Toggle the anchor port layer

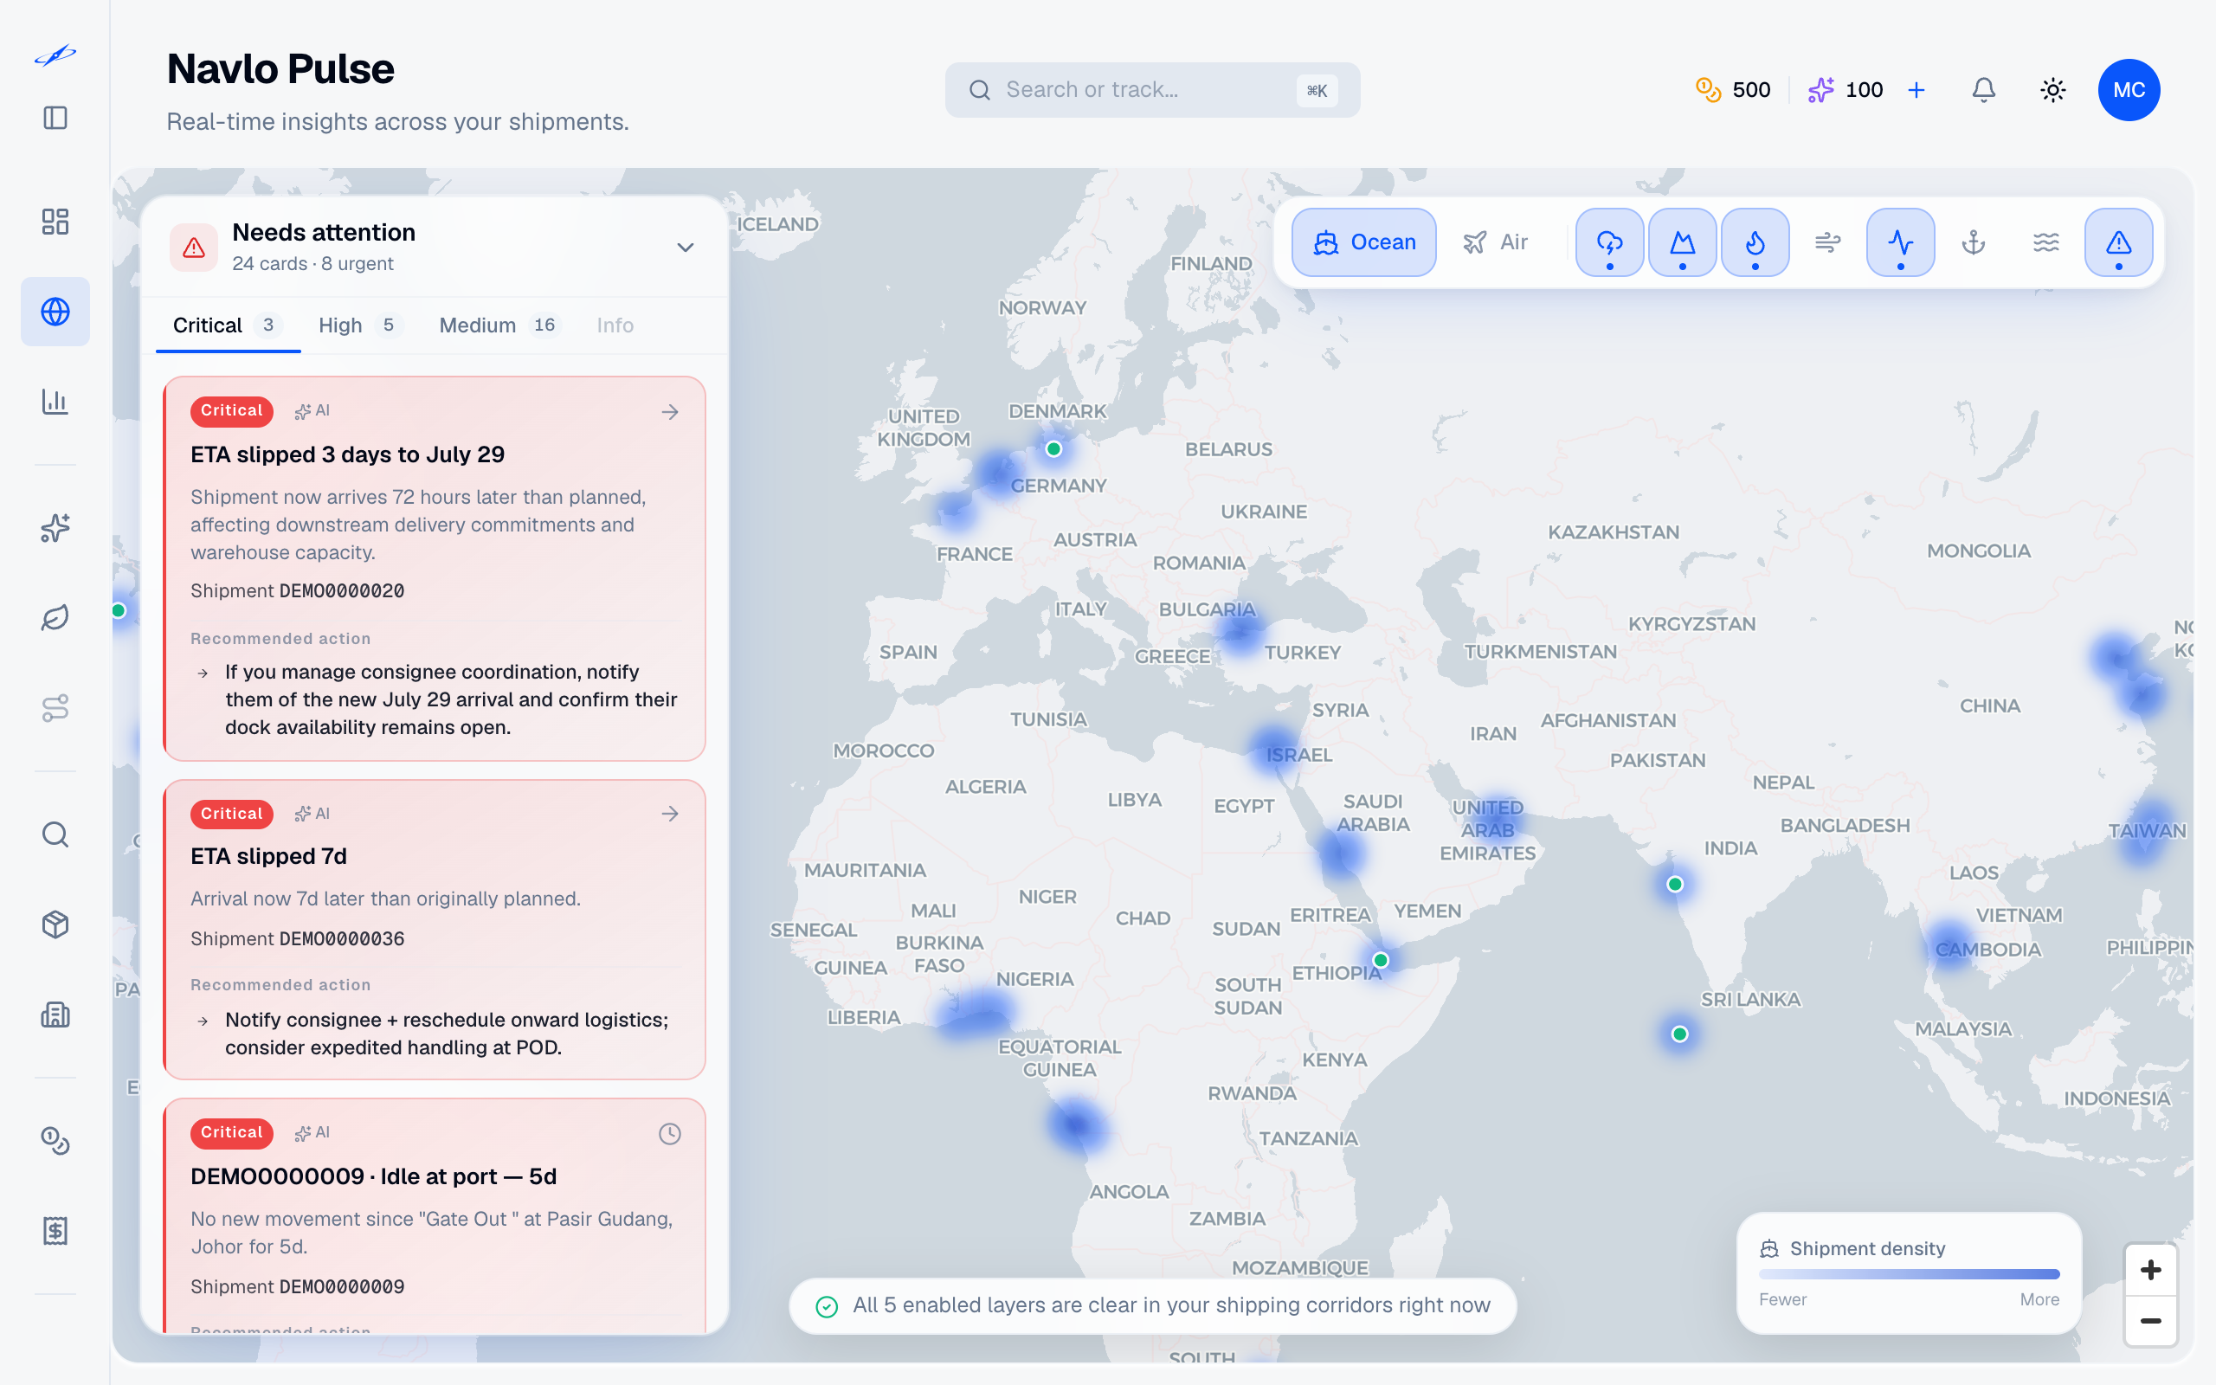1974,242
